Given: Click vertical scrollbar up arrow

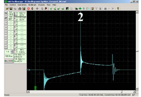Looking at the screenshot, I should [x=137, y=12].
